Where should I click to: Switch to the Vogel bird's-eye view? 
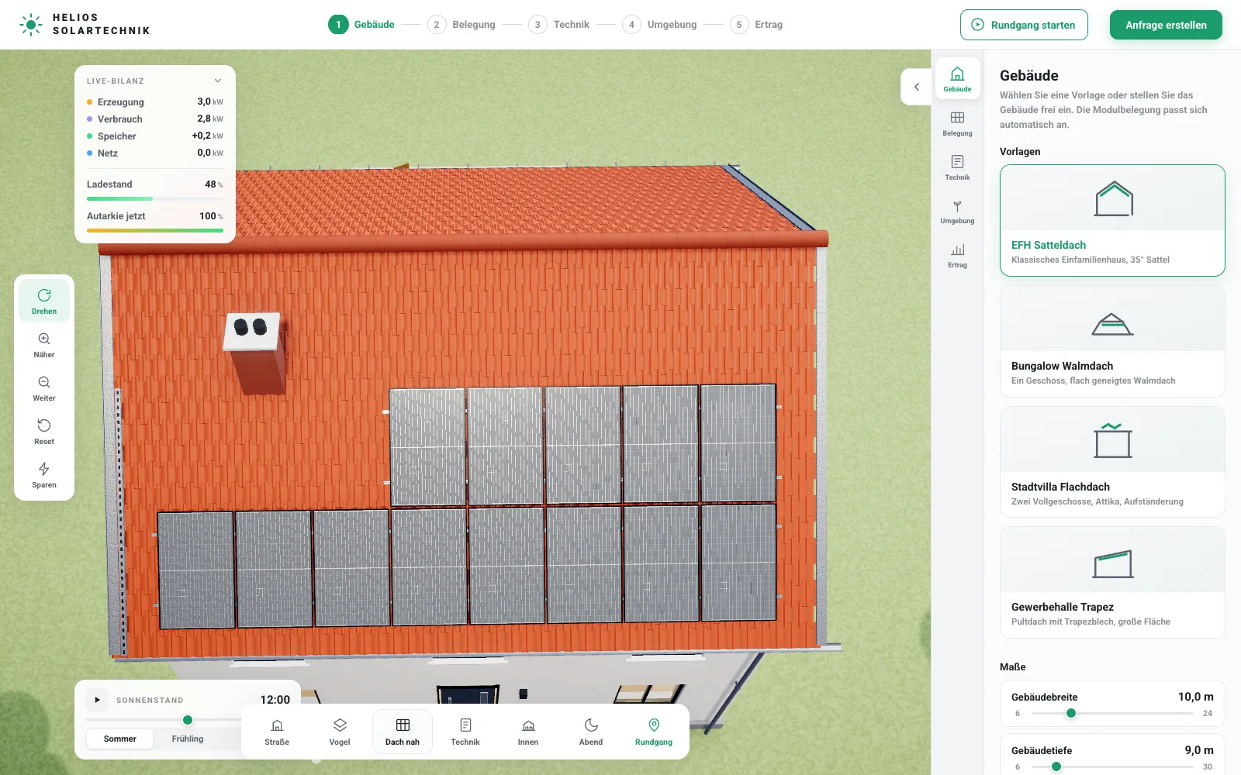click(x=340, y=732)
